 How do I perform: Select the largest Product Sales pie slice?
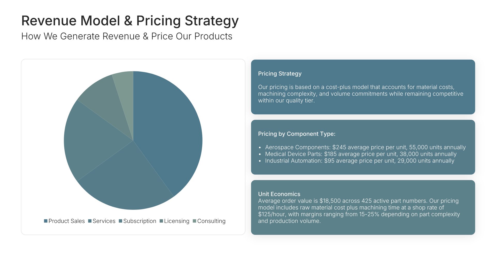pyautogui.click(x=168, y=129)
